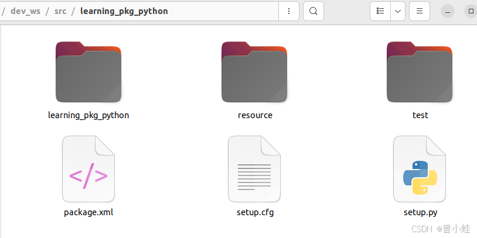Select the setup.cfg file icon
Viewport: 477px width, 238px height.
(x=254, y=169)
